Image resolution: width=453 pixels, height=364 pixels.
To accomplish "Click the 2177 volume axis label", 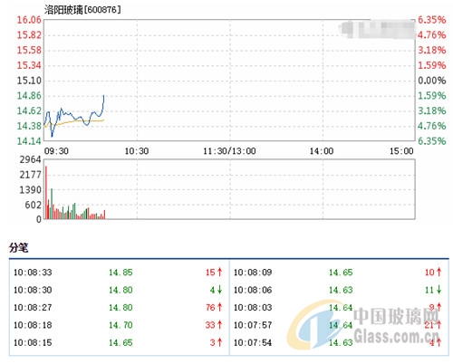I will pos(30,175).
